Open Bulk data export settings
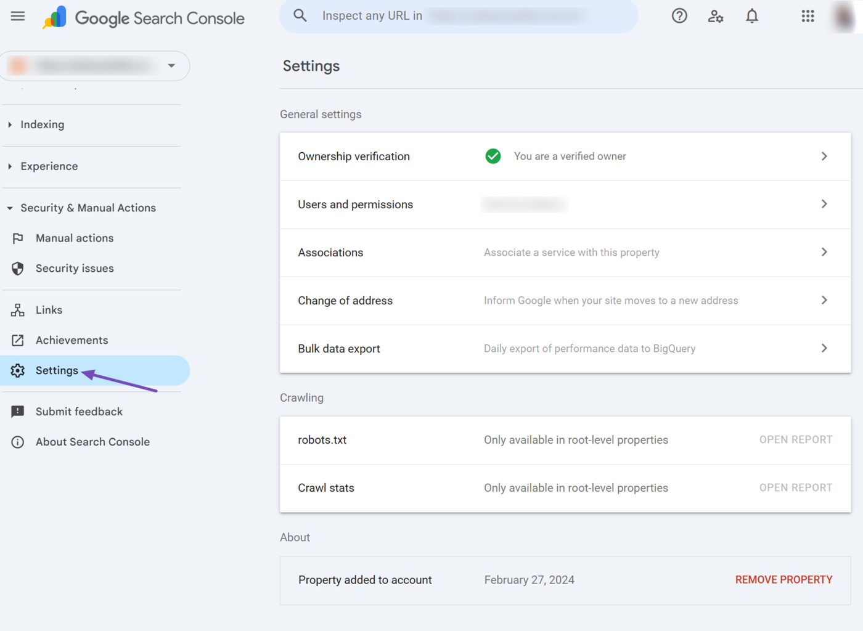 point(565,349)
